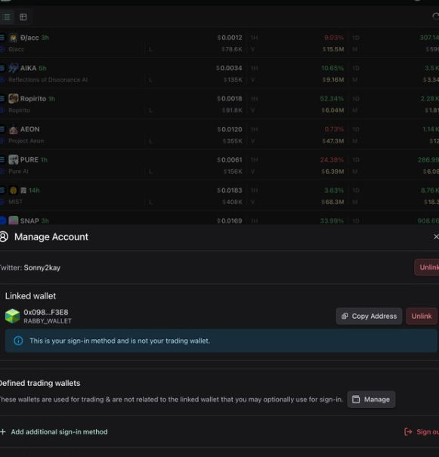Click the $47.3M volume value

pos(333,141)
